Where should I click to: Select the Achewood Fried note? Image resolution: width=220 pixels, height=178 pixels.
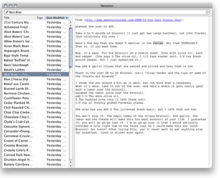(x=36, y=27)
